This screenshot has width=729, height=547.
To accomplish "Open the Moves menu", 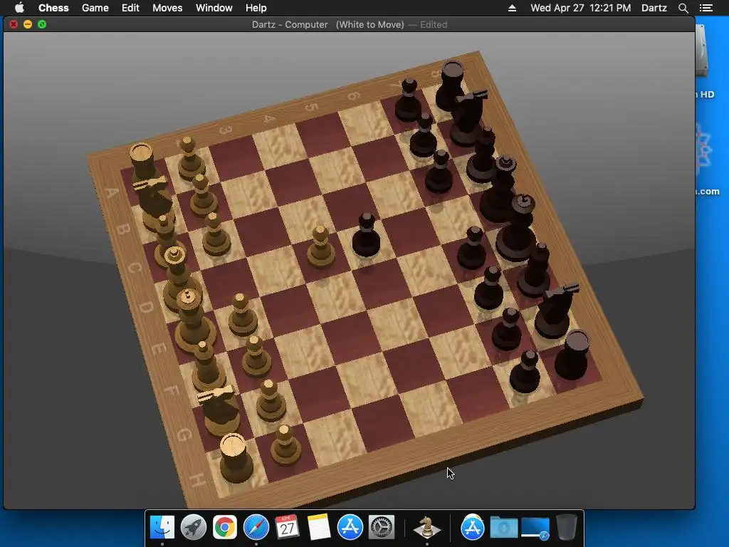I will (167, 8).
